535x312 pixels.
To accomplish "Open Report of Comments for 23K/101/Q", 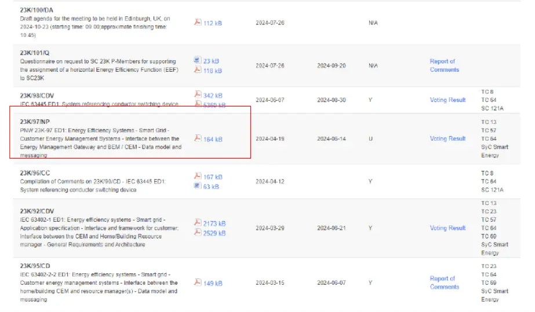I will pyautogui.click(x=444, y=65).
